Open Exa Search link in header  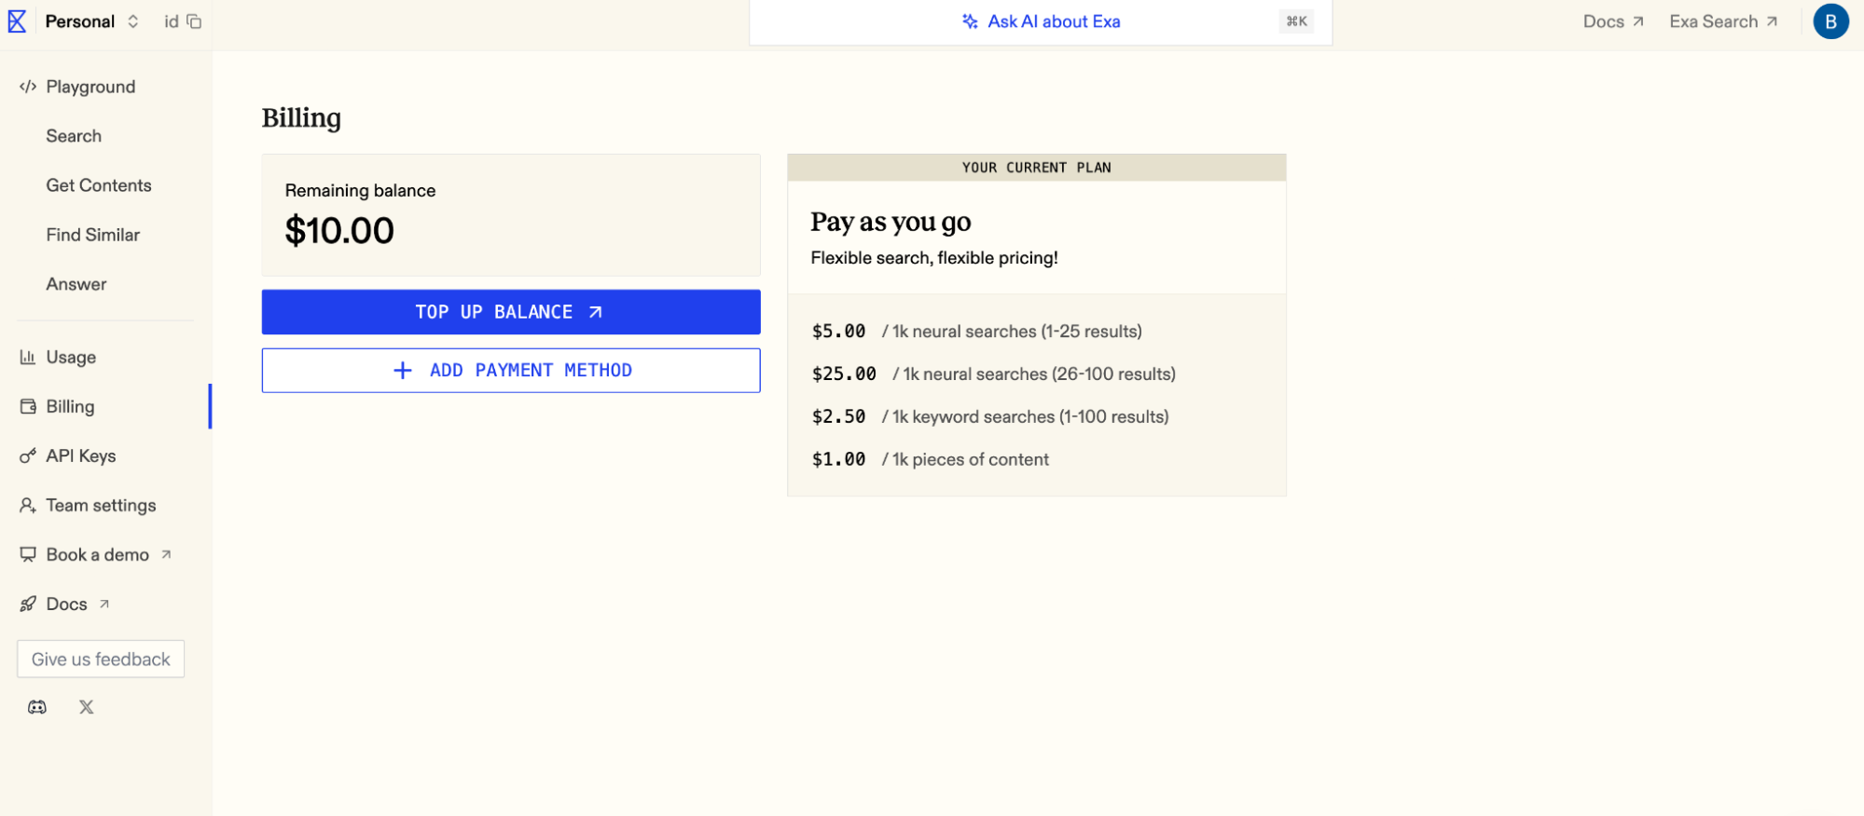coord(1723,21)
